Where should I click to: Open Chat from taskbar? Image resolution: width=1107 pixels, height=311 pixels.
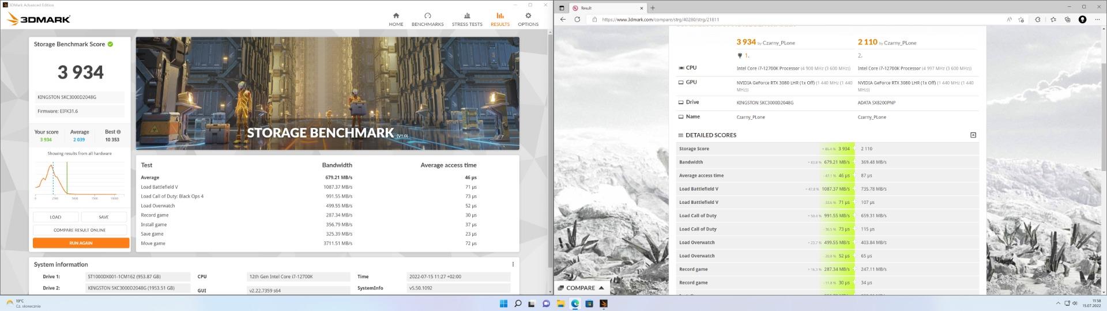coord(546,304)
